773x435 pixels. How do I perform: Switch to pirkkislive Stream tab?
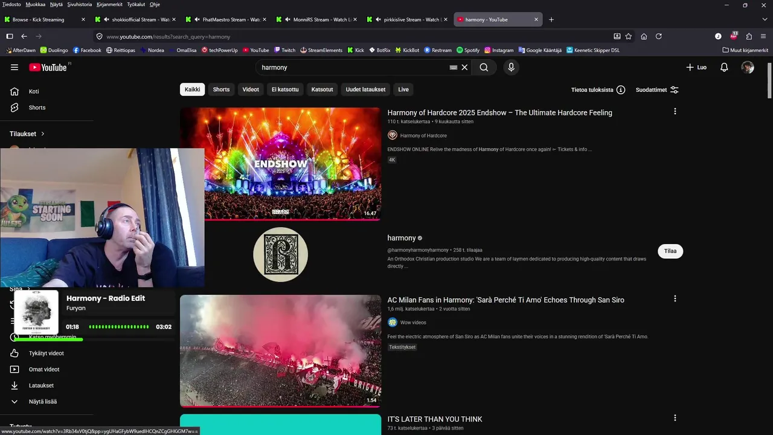tap(407, 19)
